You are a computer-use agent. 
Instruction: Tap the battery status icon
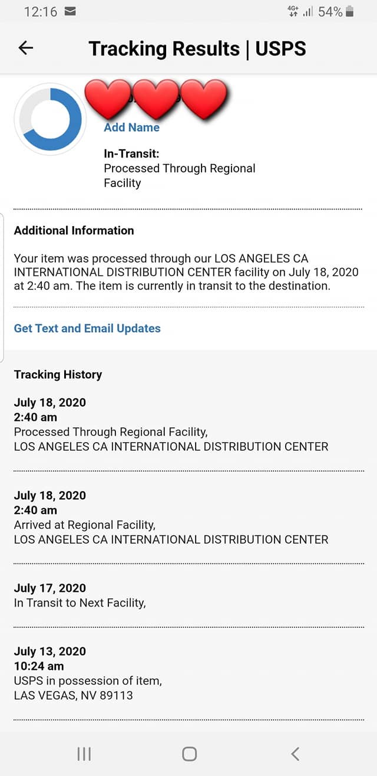[x=350, y=11]
